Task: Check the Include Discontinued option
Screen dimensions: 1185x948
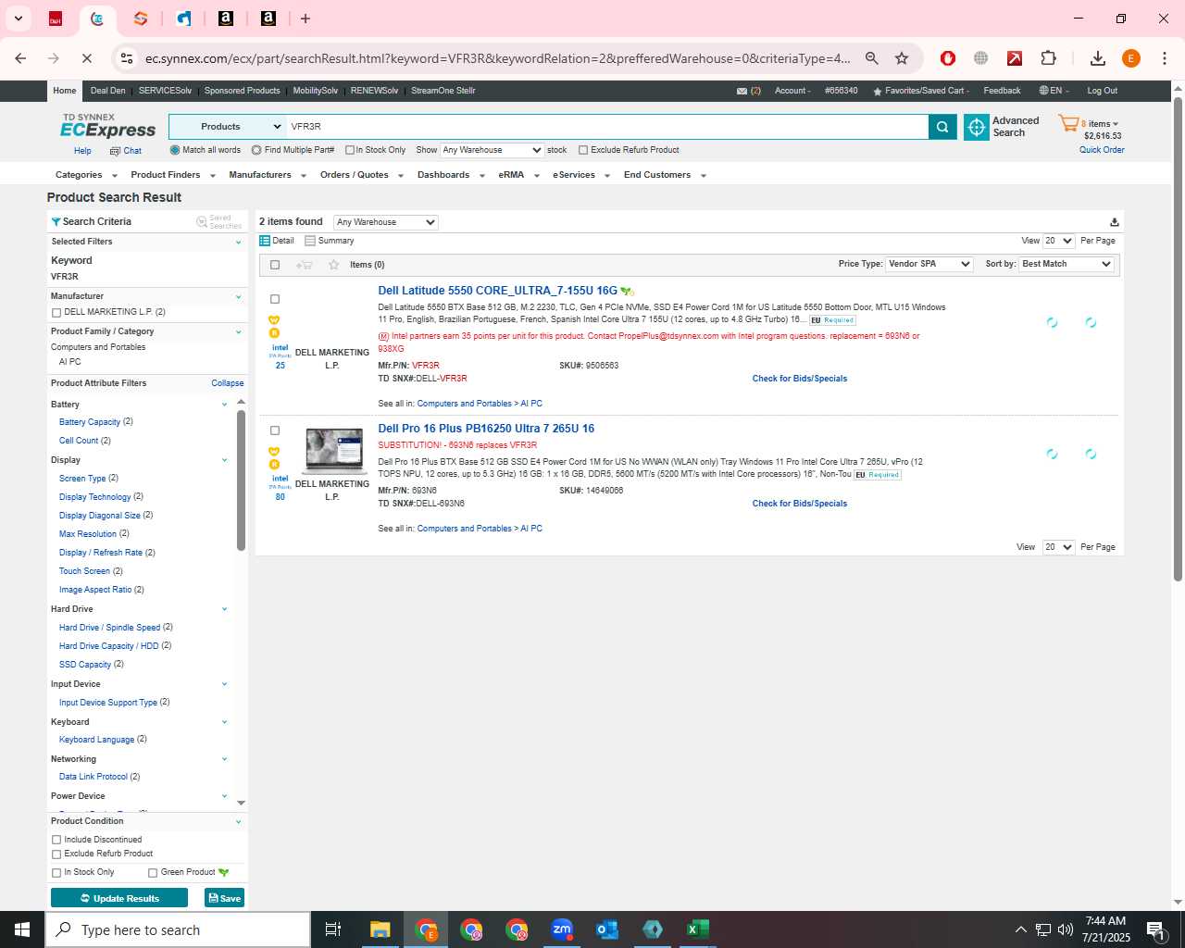Action: [x=56, y=841]
